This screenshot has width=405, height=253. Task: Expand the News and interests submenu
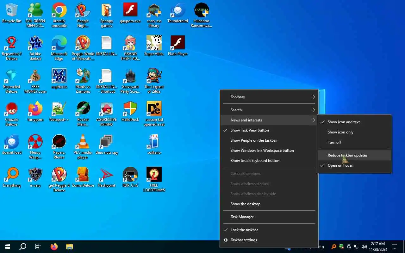pos(269,120)
